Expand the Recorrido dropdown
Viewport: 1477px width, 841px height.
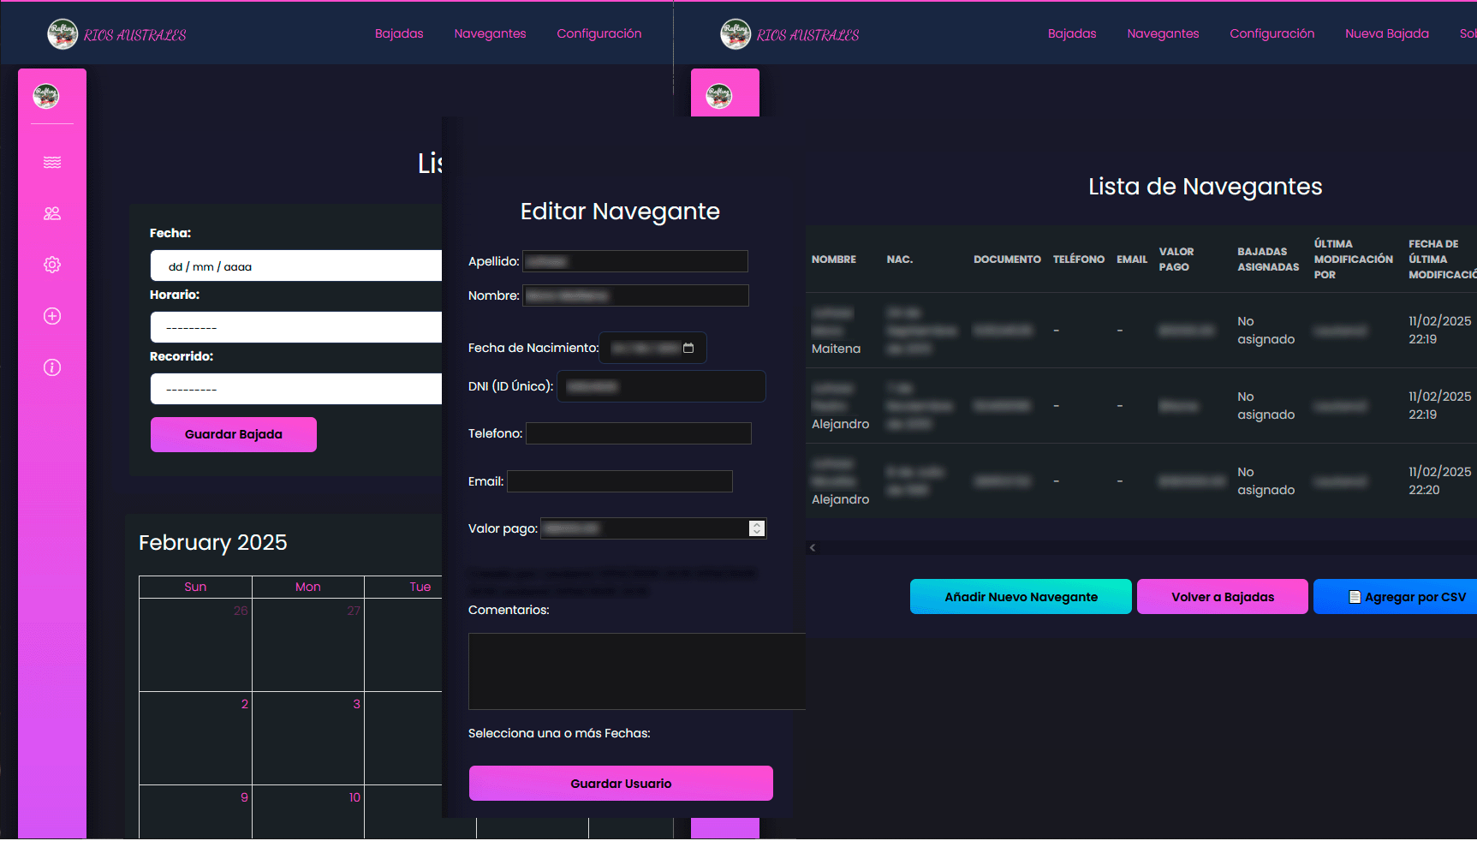pyautogui.click(x=295, y=389)
